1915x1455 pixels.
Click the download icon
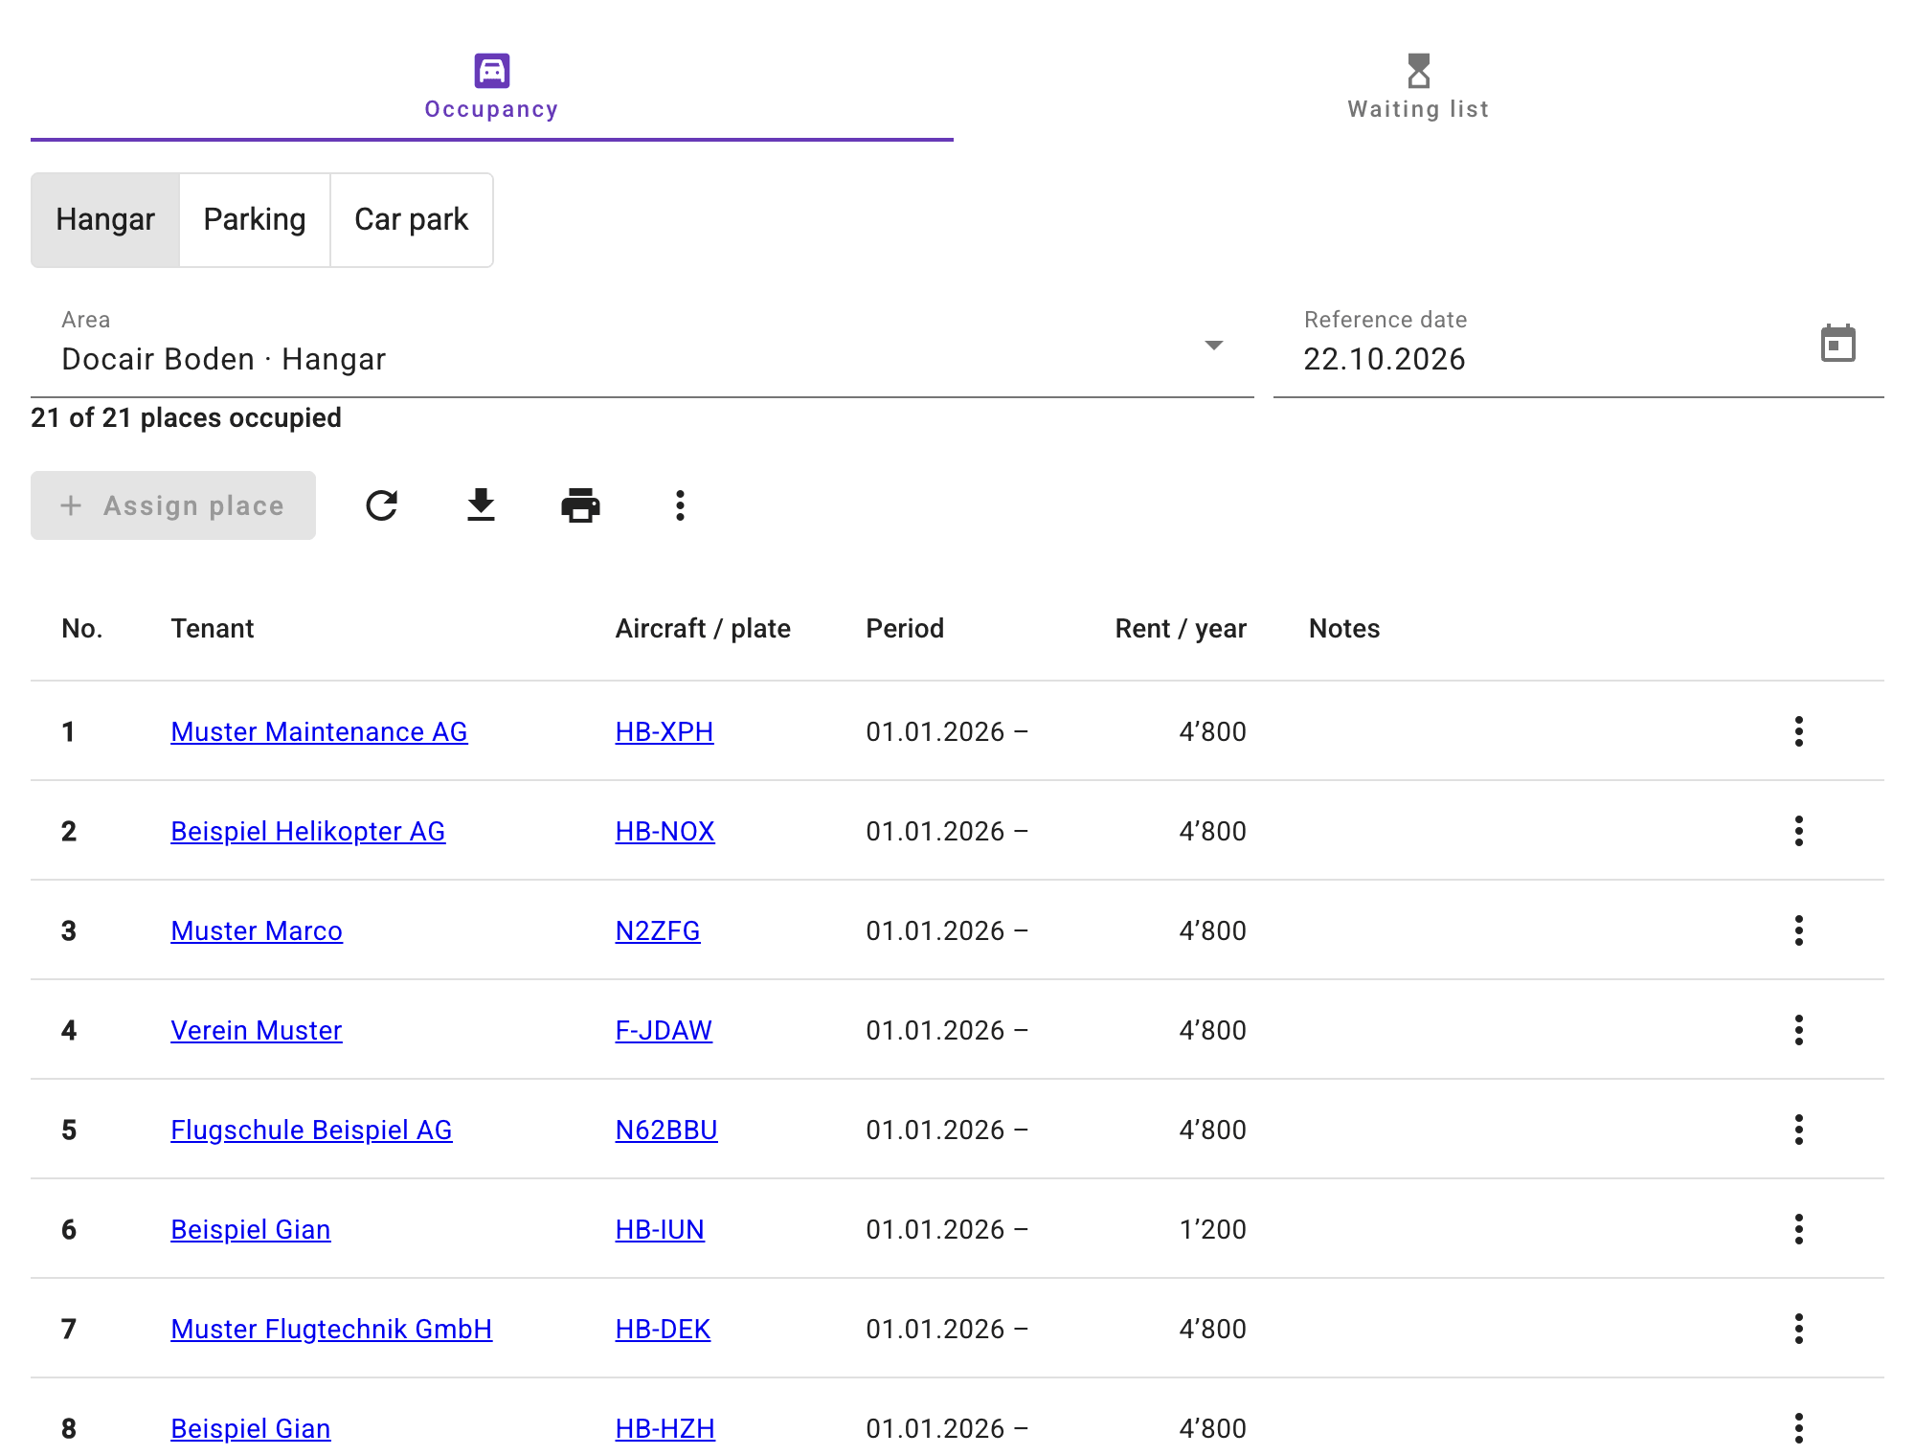click(x=482, y=505)
